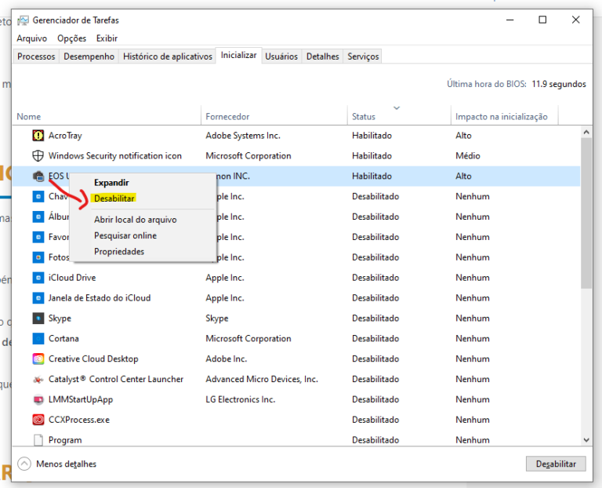Click the Skype app icon
This screenshot has height=488, width=602.
38,319
